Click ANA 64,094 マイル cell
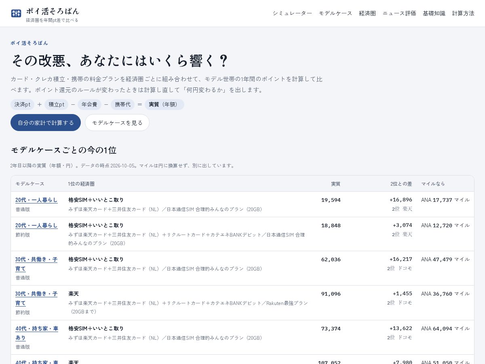The height and width of the screenshot is (364, 485). [445, 328]
